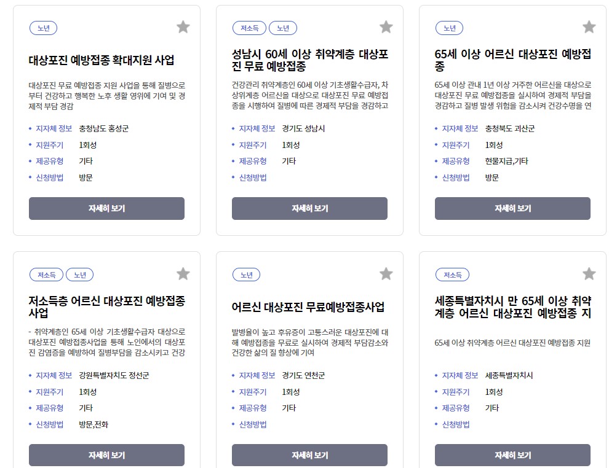The image size is (609, 468).
Task: Bookmark the 65세 이상 어르신 대상포진 예방접종 card
Action: point(589,26)
